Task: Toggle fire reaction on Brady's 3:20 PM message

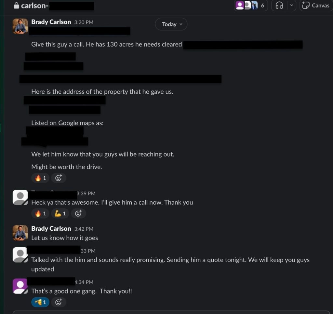Action: (x=40, y=178)
